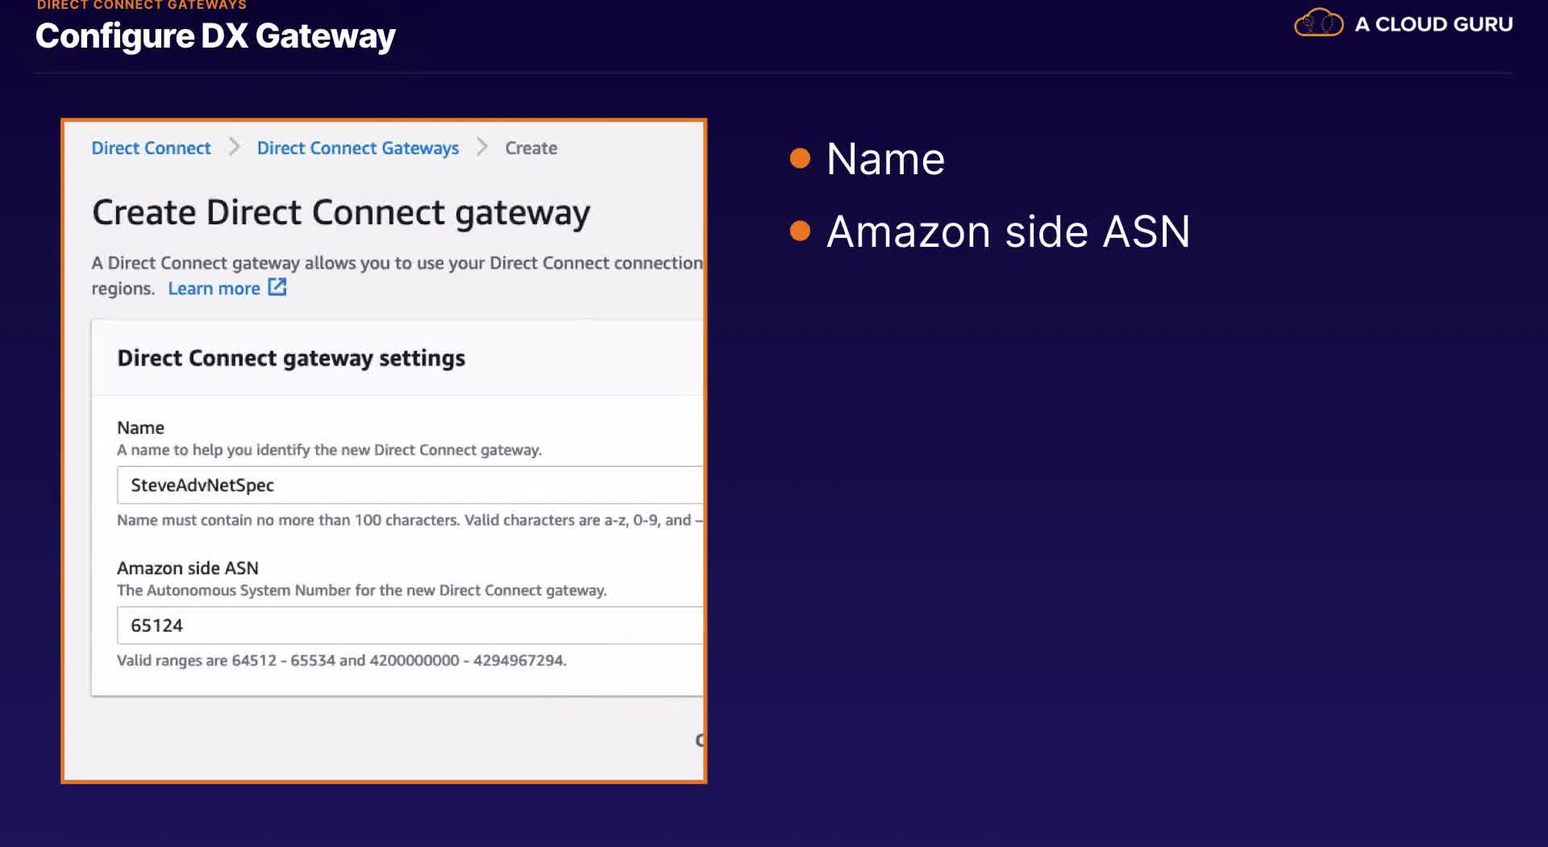
Task: Select the Create breadcrumb item
Action: click(x=531, y=148)
